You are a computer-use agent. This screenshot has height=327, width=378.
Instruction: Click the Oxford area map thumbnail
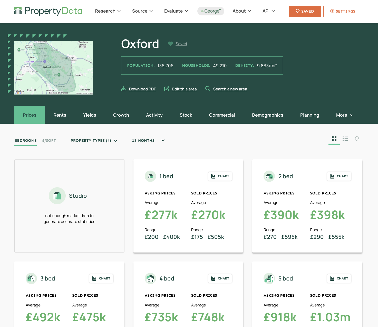coord(53,68)
